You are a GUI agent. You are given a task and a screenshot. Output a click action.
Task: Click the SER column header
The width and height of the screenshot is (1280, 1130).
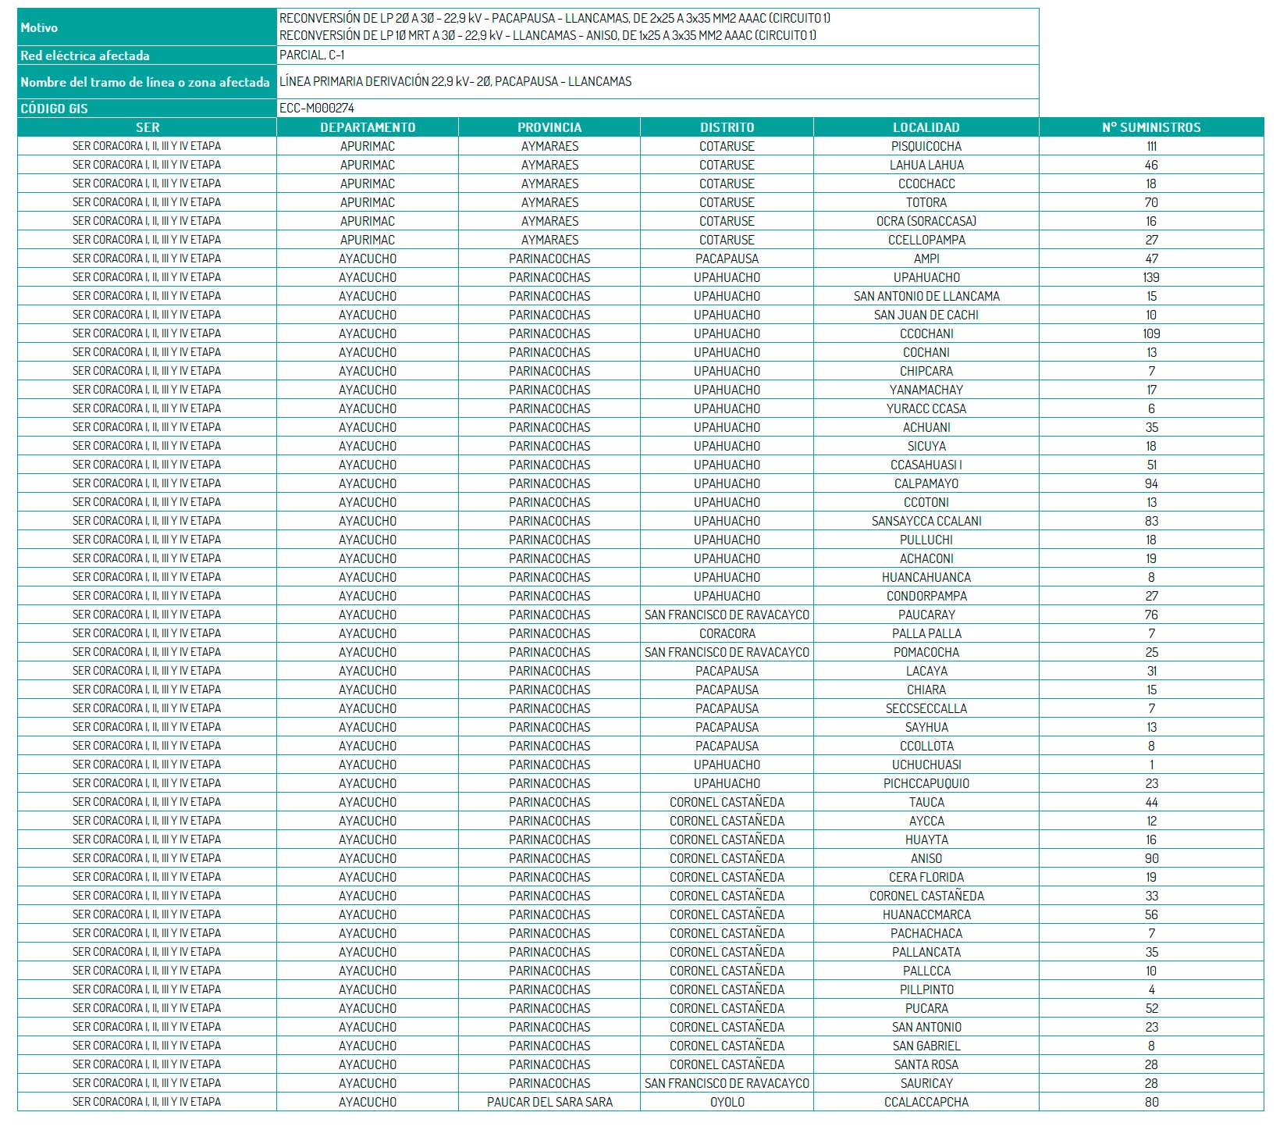tap(148, 127)
